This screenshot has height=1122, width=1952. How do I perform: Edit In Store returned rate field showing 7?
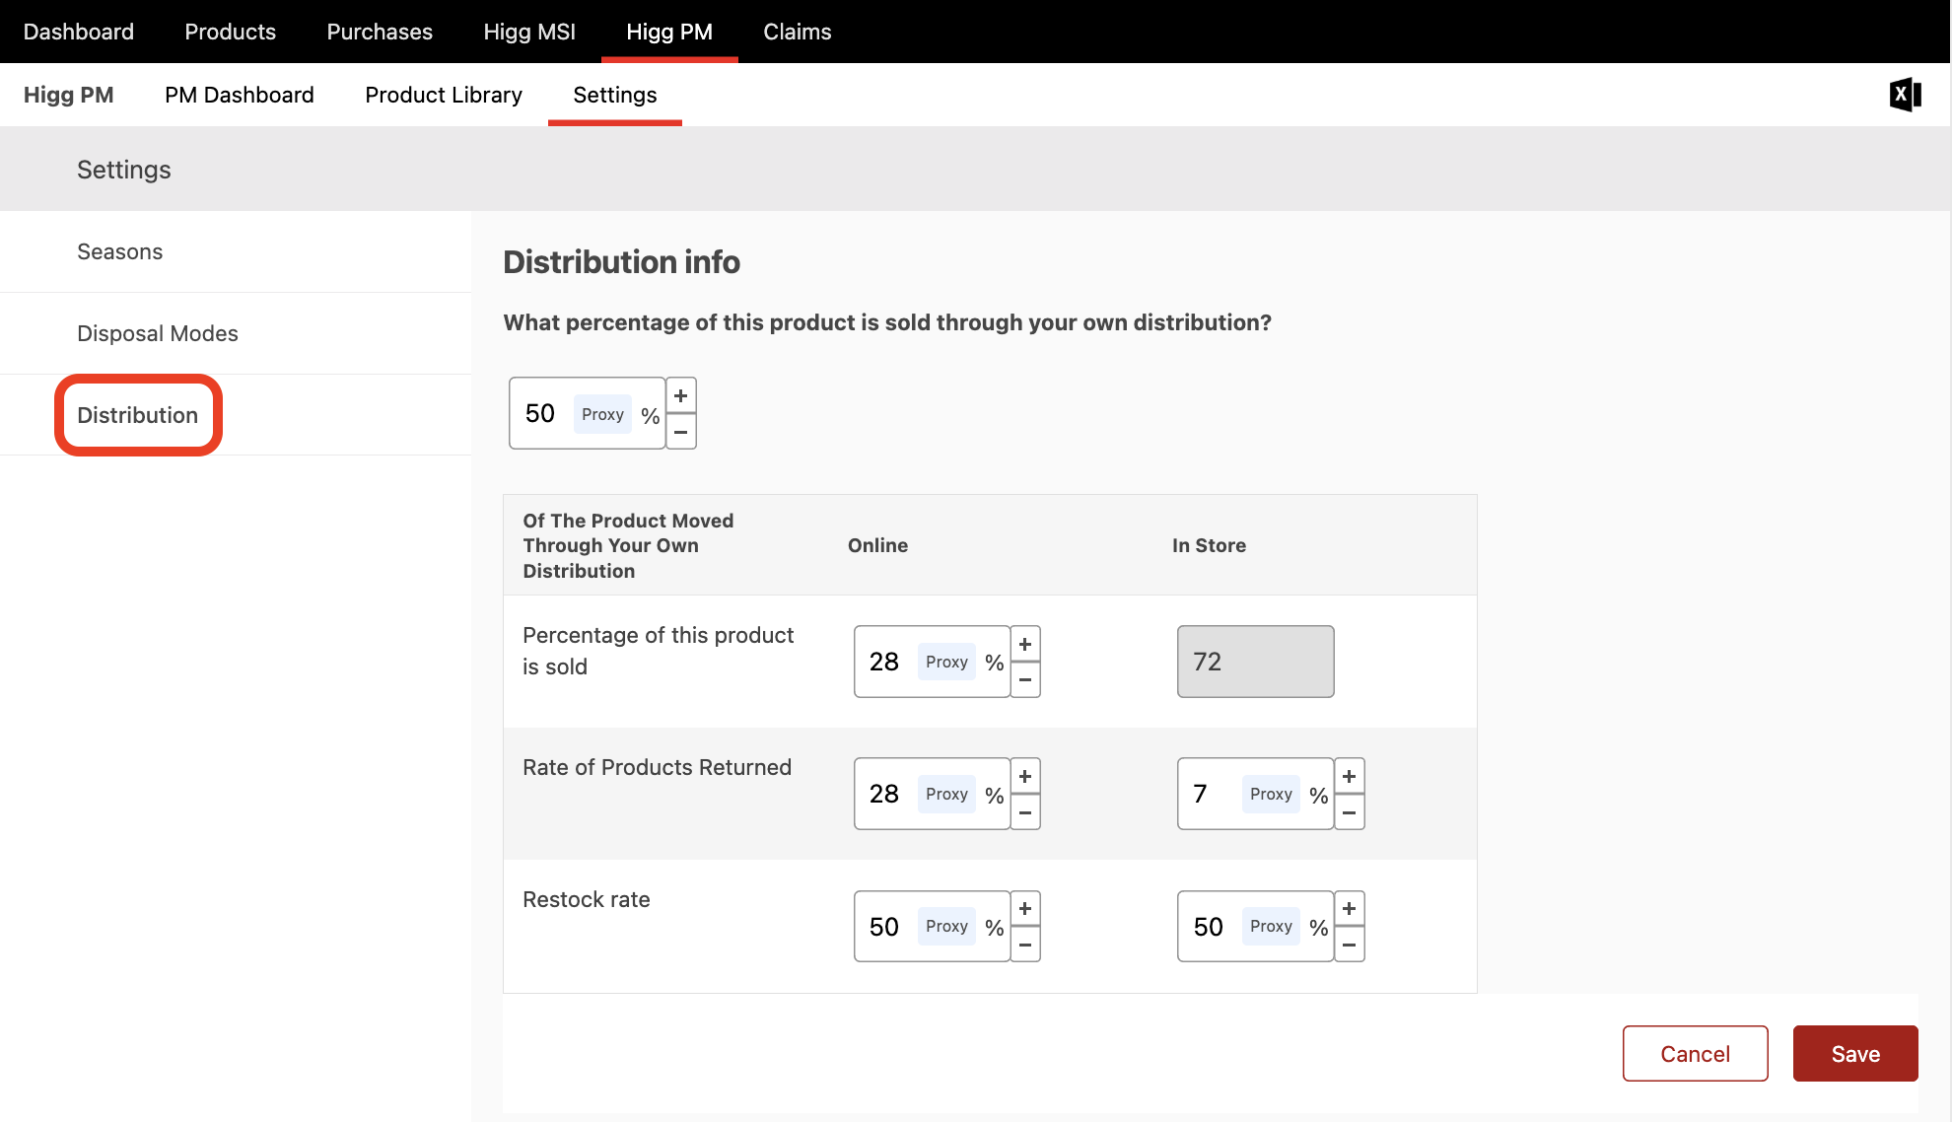[x=1255, y=794]
